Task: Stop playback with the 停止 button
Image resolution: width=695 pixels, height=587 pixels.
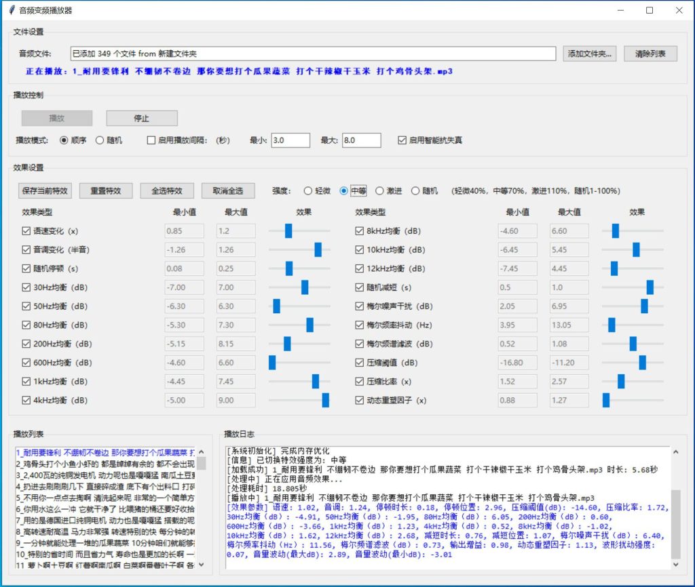Action: tap(142, 118)
